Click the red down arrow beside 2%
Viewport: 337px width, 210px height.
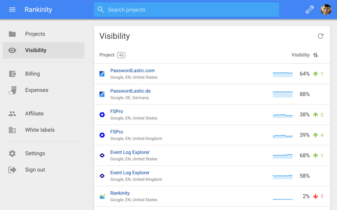pos(315,196)
